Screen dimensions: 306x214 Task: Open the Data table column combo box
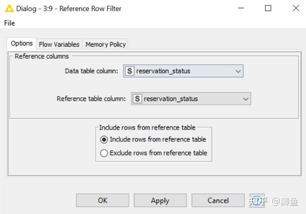coord(183,71)
